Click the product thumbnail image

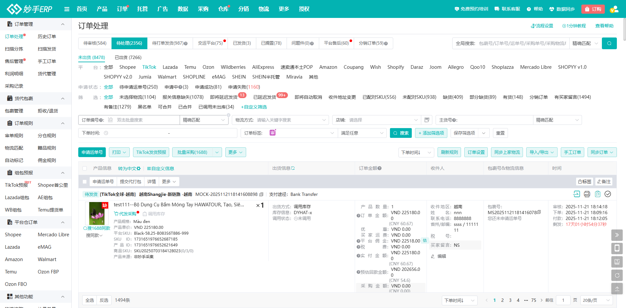tap(97, 213)
